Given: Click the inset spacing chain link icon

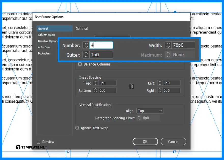Looking at the screenshot, I should [132, 86].
